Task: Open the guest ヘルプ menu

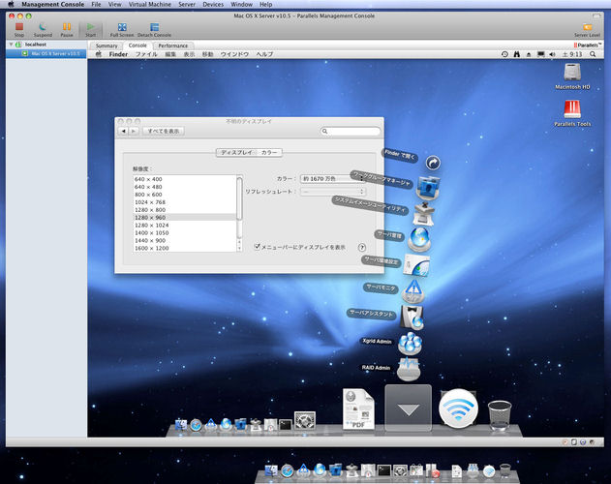Action: click(x=264, y=54)
